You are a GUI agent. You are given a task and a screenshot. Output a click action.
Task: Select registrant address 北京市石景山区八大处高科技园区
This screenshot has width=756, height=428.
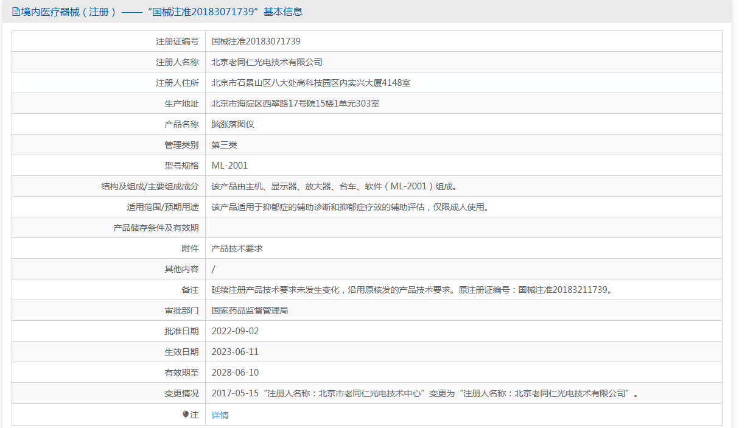click(x=276, y=83)
